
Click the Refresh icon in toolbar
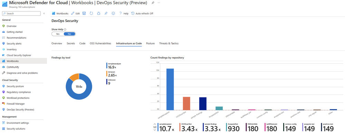pos(91,13)
